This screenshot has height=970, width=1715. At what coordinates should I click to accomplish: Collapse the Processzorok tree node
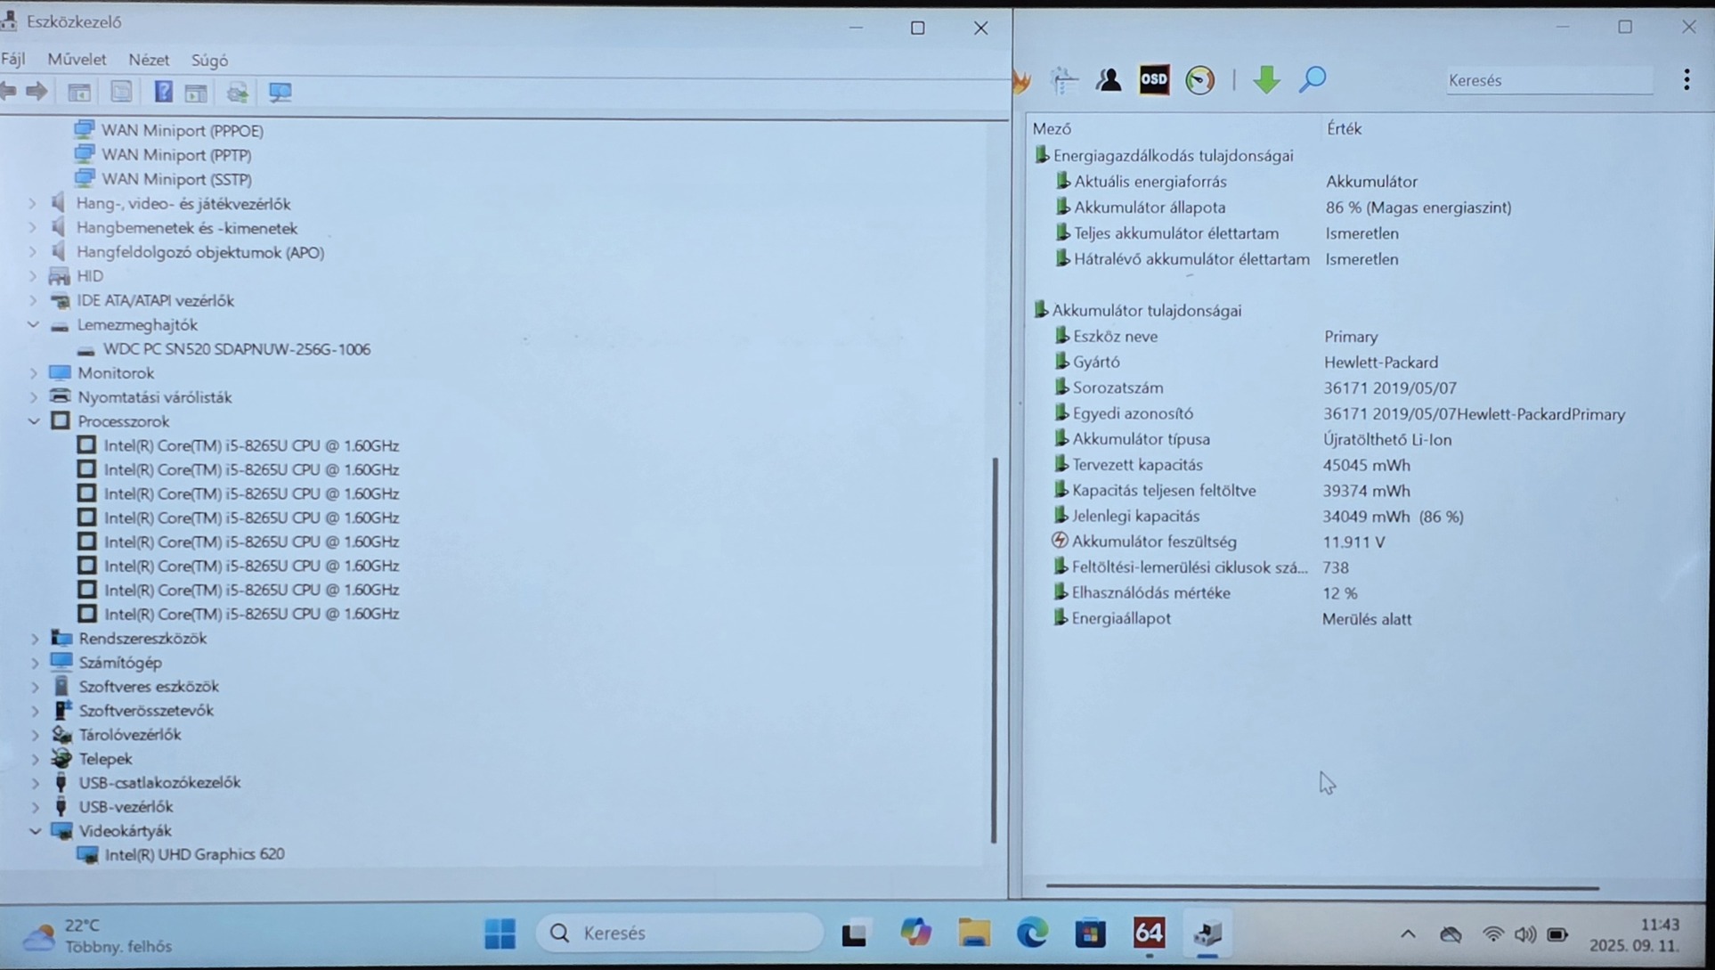coord(34,421)
